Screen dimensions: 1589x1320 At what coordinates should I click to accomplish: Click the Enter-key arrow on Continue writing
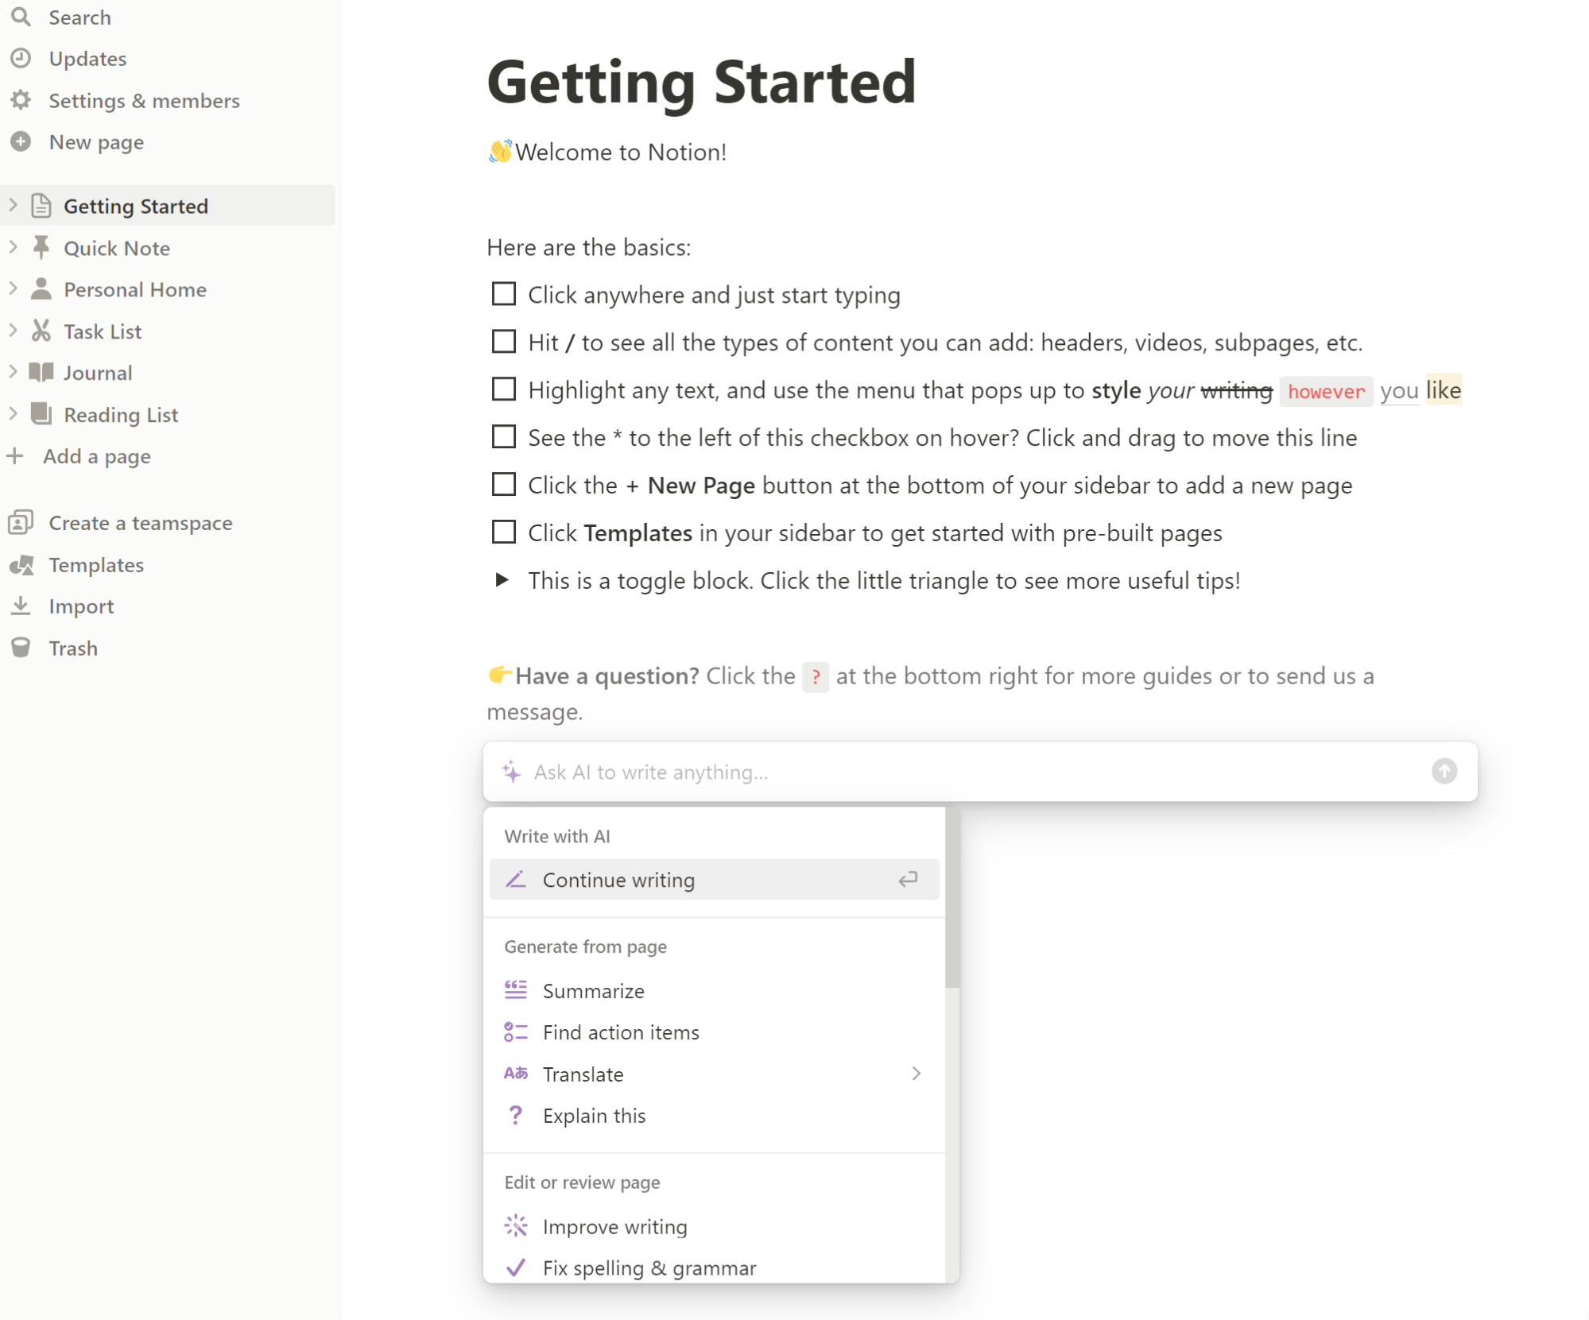click(909, 879)
